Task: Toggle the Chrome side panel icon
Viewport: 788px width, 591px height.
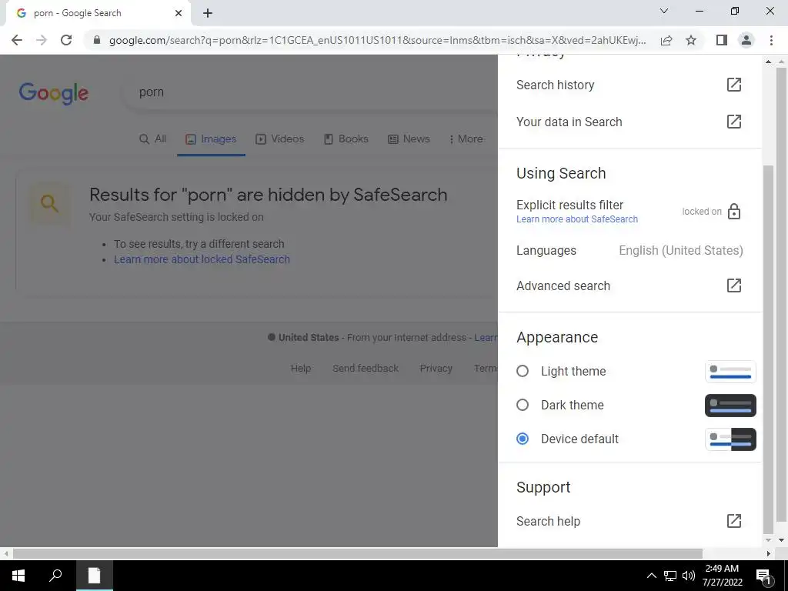Action: (x=722, y=40)
